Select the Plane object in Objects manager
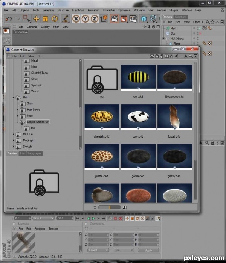The height and width of the screenshot is (263, 226). 177,44
